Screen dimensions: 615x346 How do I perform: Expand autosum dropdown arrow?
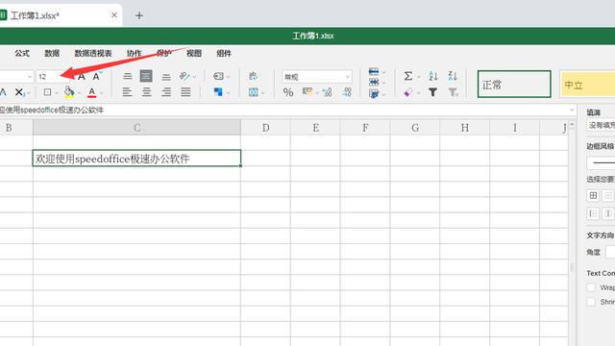pyautogui.click(x=419, y=77)
